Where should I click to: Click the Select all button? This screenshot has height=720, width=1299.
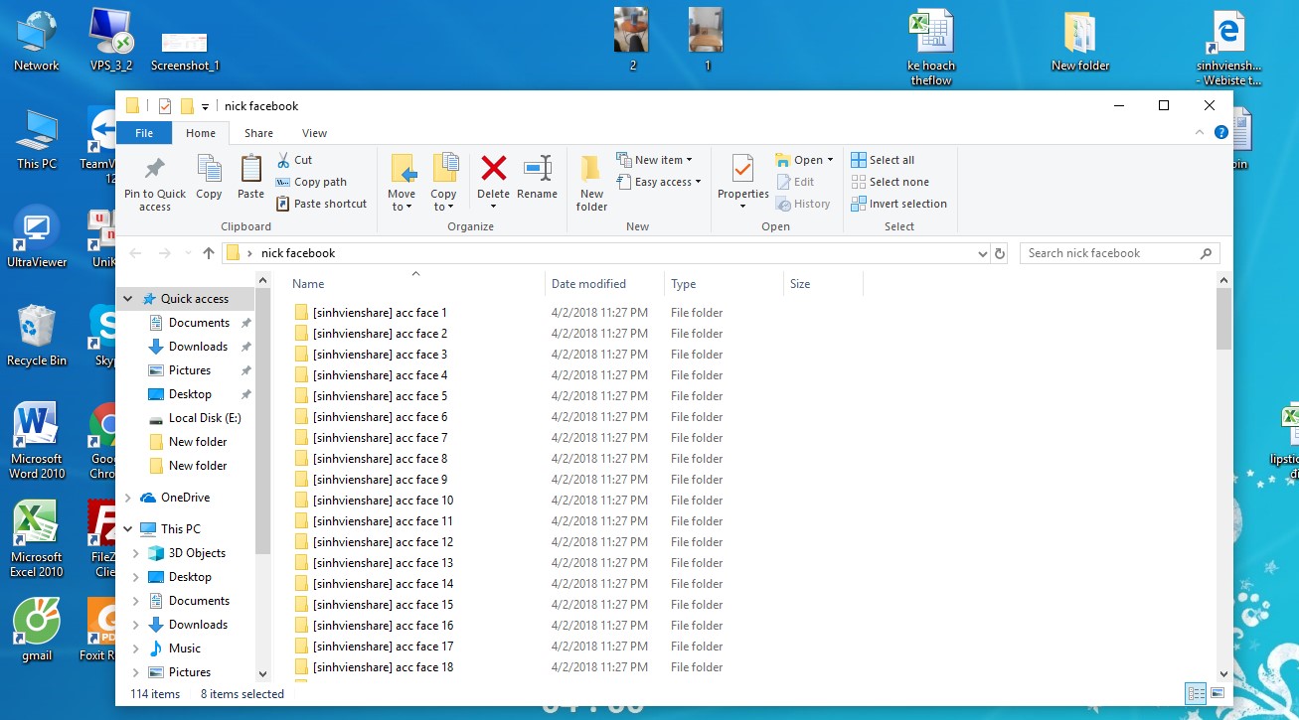[883, 160]
